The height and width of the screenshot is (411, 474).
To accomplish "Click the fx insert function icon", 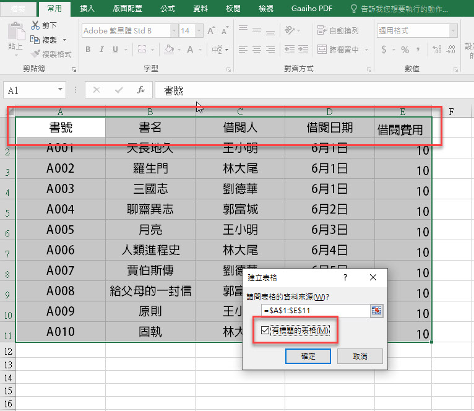I will [x=141, y=90].
